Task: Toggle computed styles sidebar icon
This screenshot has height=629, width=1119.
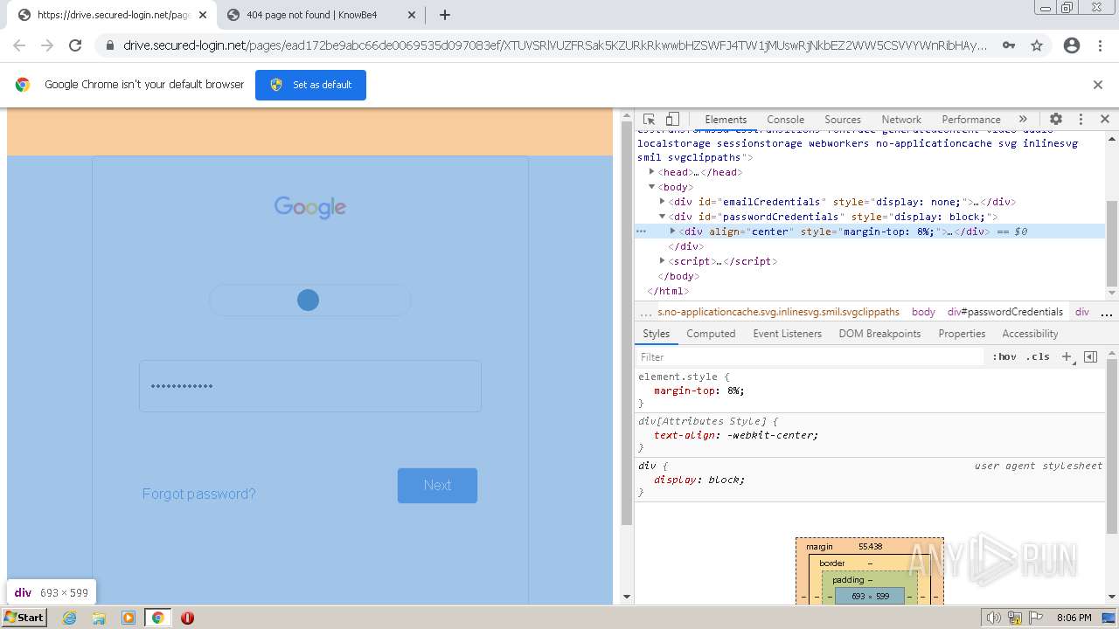Action: point(1090,356)
